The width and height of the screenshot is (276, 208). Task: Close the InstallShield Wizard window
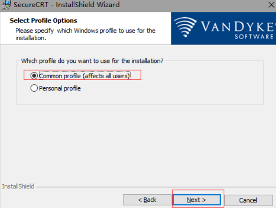pos(272,5)
